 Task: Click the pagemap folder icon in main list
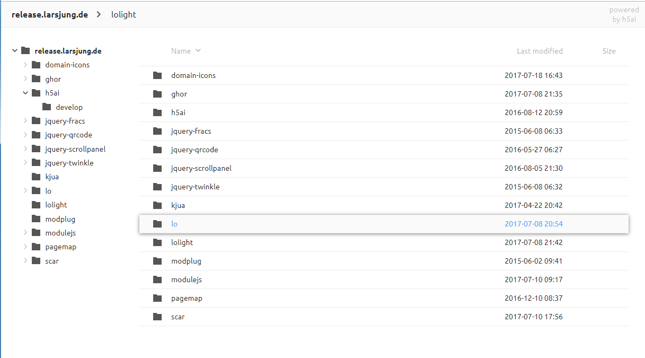pyautogui.click(x=157, y=298)
